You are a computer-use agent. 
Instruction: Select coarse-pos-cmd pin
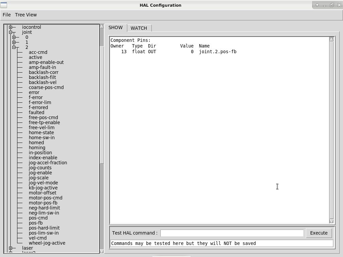pos(46,87)
